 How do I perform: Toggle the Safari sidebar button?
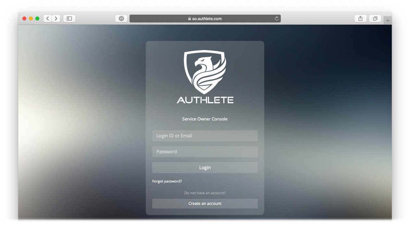69,19
